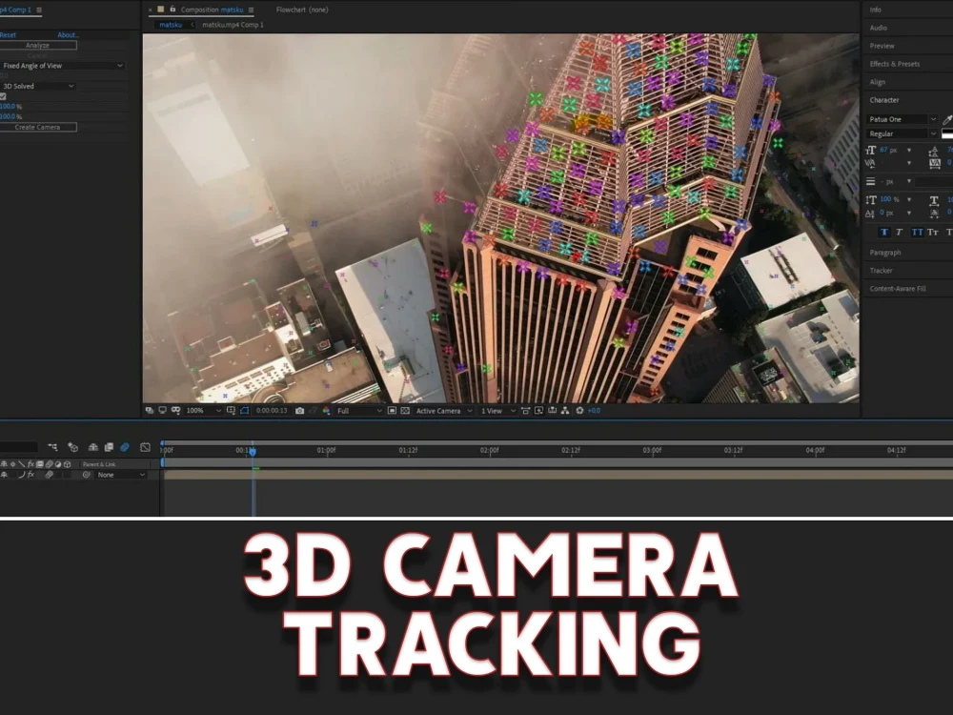Click the fill and stroke color swatch

[x=947, y=133]
